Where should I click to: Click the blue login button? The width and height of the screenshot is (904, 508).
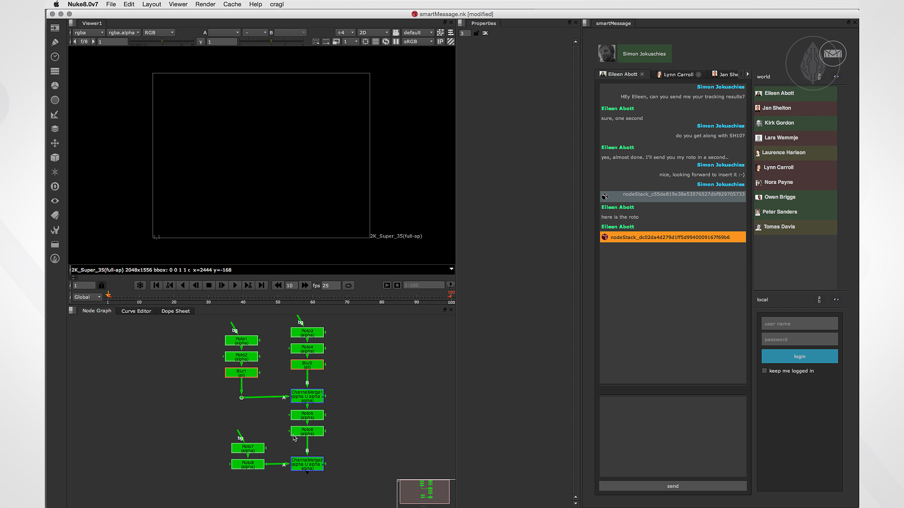[x=799, y=356]
